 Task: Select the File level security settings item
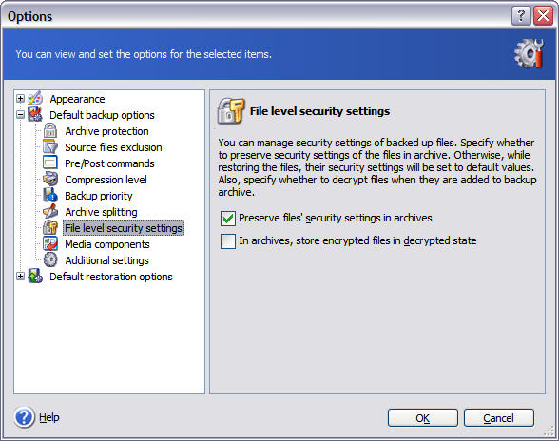pyautogui.click(x=124, y=228)
